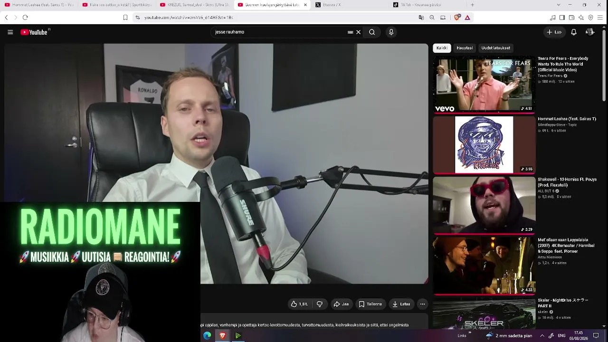
Task: Open the Lappalaisia video thumbnail
Action: (484, 266)
